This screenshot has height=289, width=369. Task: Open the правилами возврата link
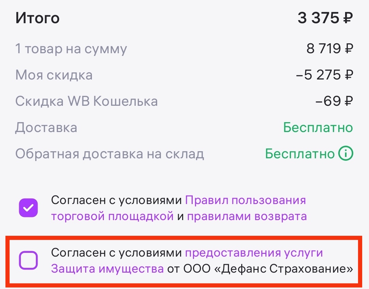[247, 216]
